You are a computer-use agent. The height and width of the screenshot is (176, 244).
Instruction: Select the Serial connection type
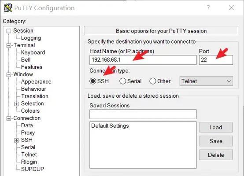tap(122, 81)
